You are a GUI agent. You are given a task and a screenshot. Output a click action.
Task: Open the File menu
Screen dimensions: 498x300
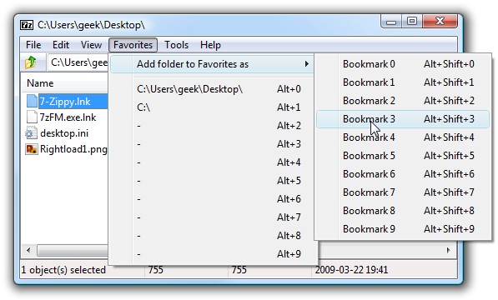(x=33, y=45)
